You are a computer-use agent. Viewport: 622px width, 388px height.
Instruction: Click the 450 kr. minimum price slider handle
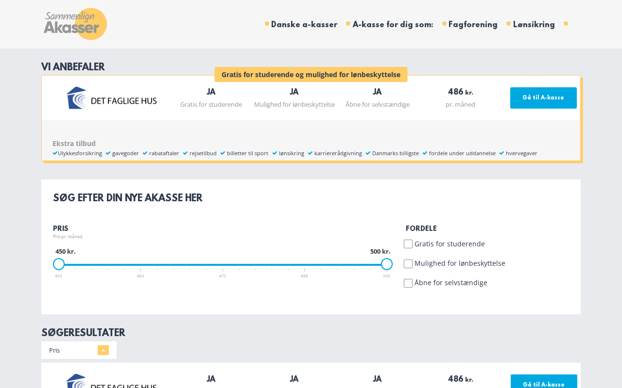(59, 264)
